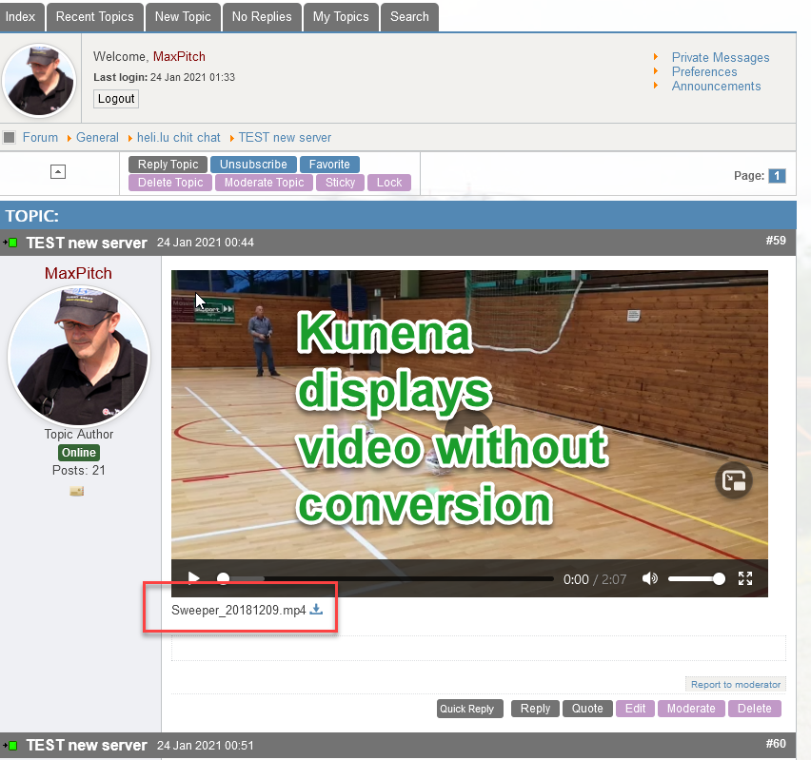The height and width of the screenshot is (760, 811).
Task: Click the envelope icon under MaxPitch's posts
Action: pyautogui.click(x=77, y=491)
